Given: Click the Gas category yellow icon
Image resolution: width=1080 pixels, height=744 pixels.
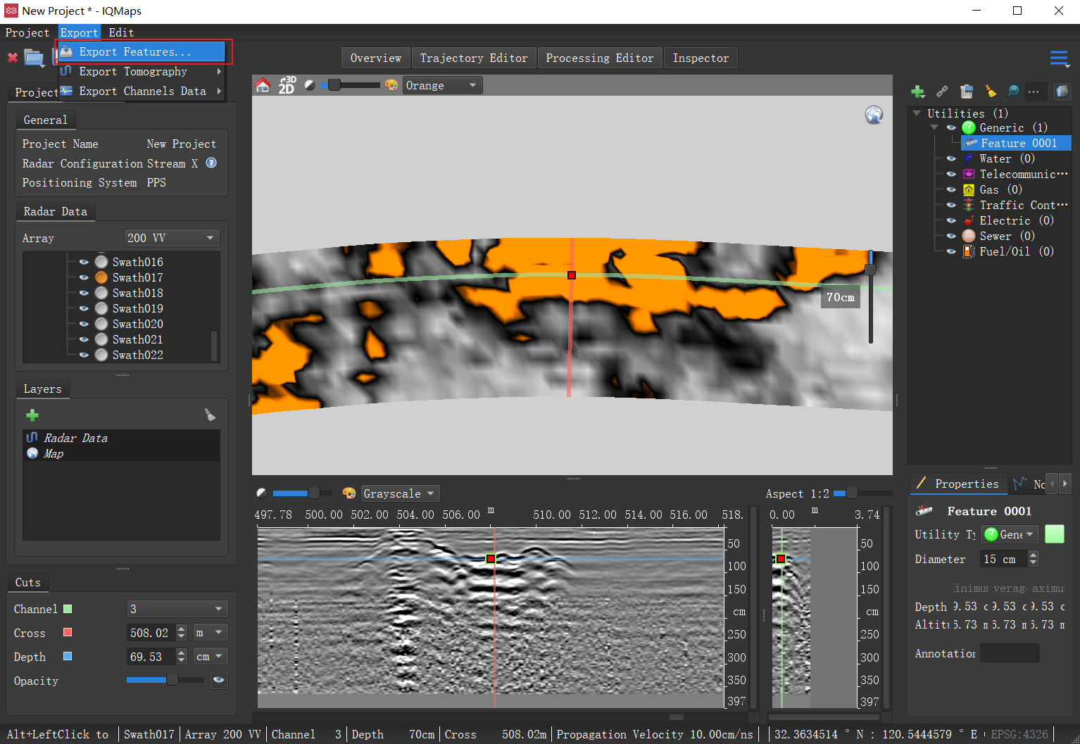Looking at the screenshot, I should click(969, 189).
